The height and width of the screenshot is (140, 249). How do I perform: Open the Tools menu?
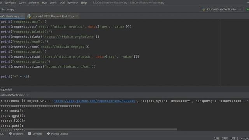[53, 3]
